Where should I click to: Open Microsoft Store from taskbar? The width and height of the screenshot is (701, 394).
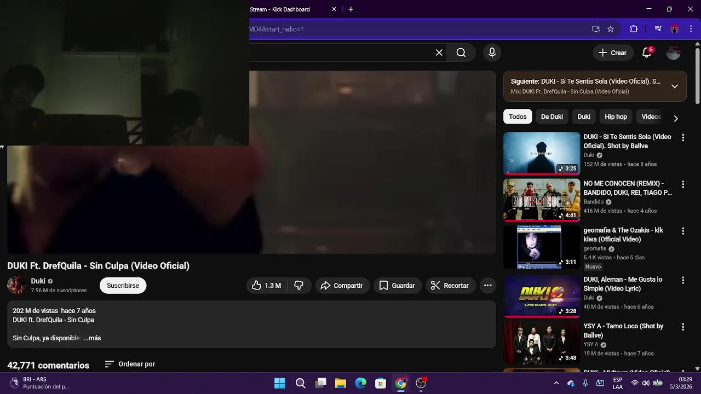pos(381,383)
